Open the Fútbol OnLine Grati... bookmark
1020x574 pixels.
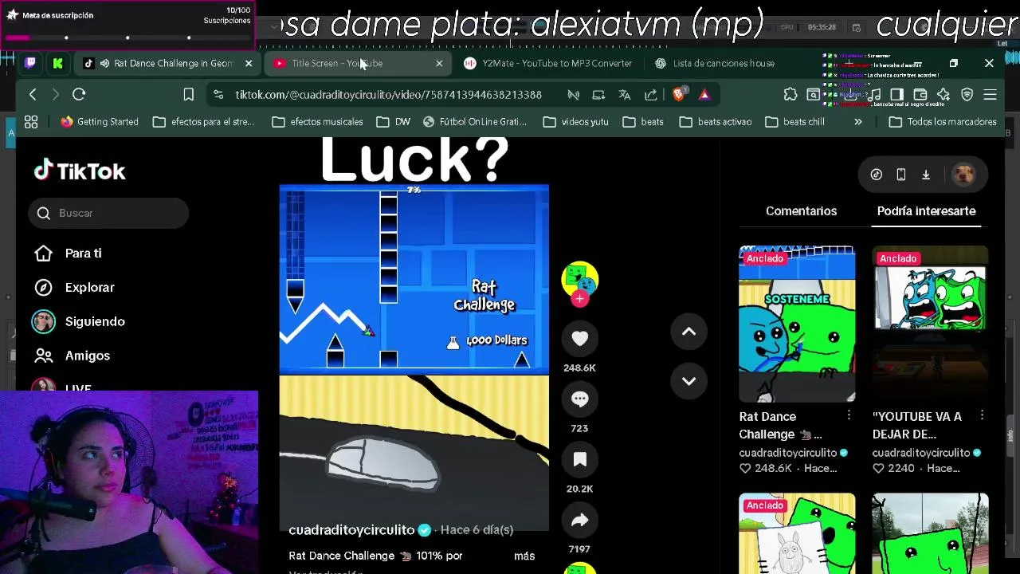pyautogui.click(x=475, y=122)
